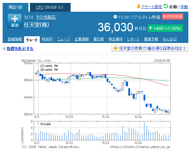Click the alert bell icon
This screenshot has width=191, height=150.
pyautogui.click(x=139, y=6)
